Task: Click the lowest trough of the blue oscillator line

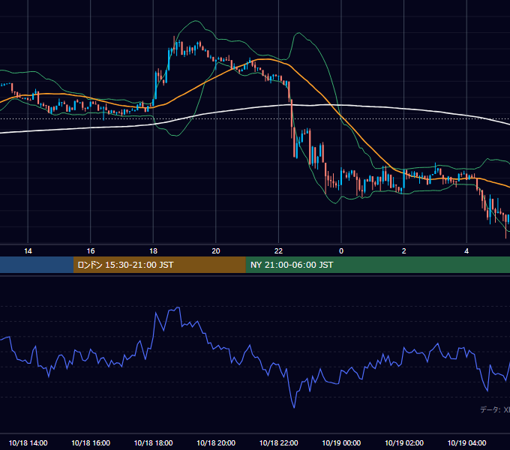Action: coord(294,407)
